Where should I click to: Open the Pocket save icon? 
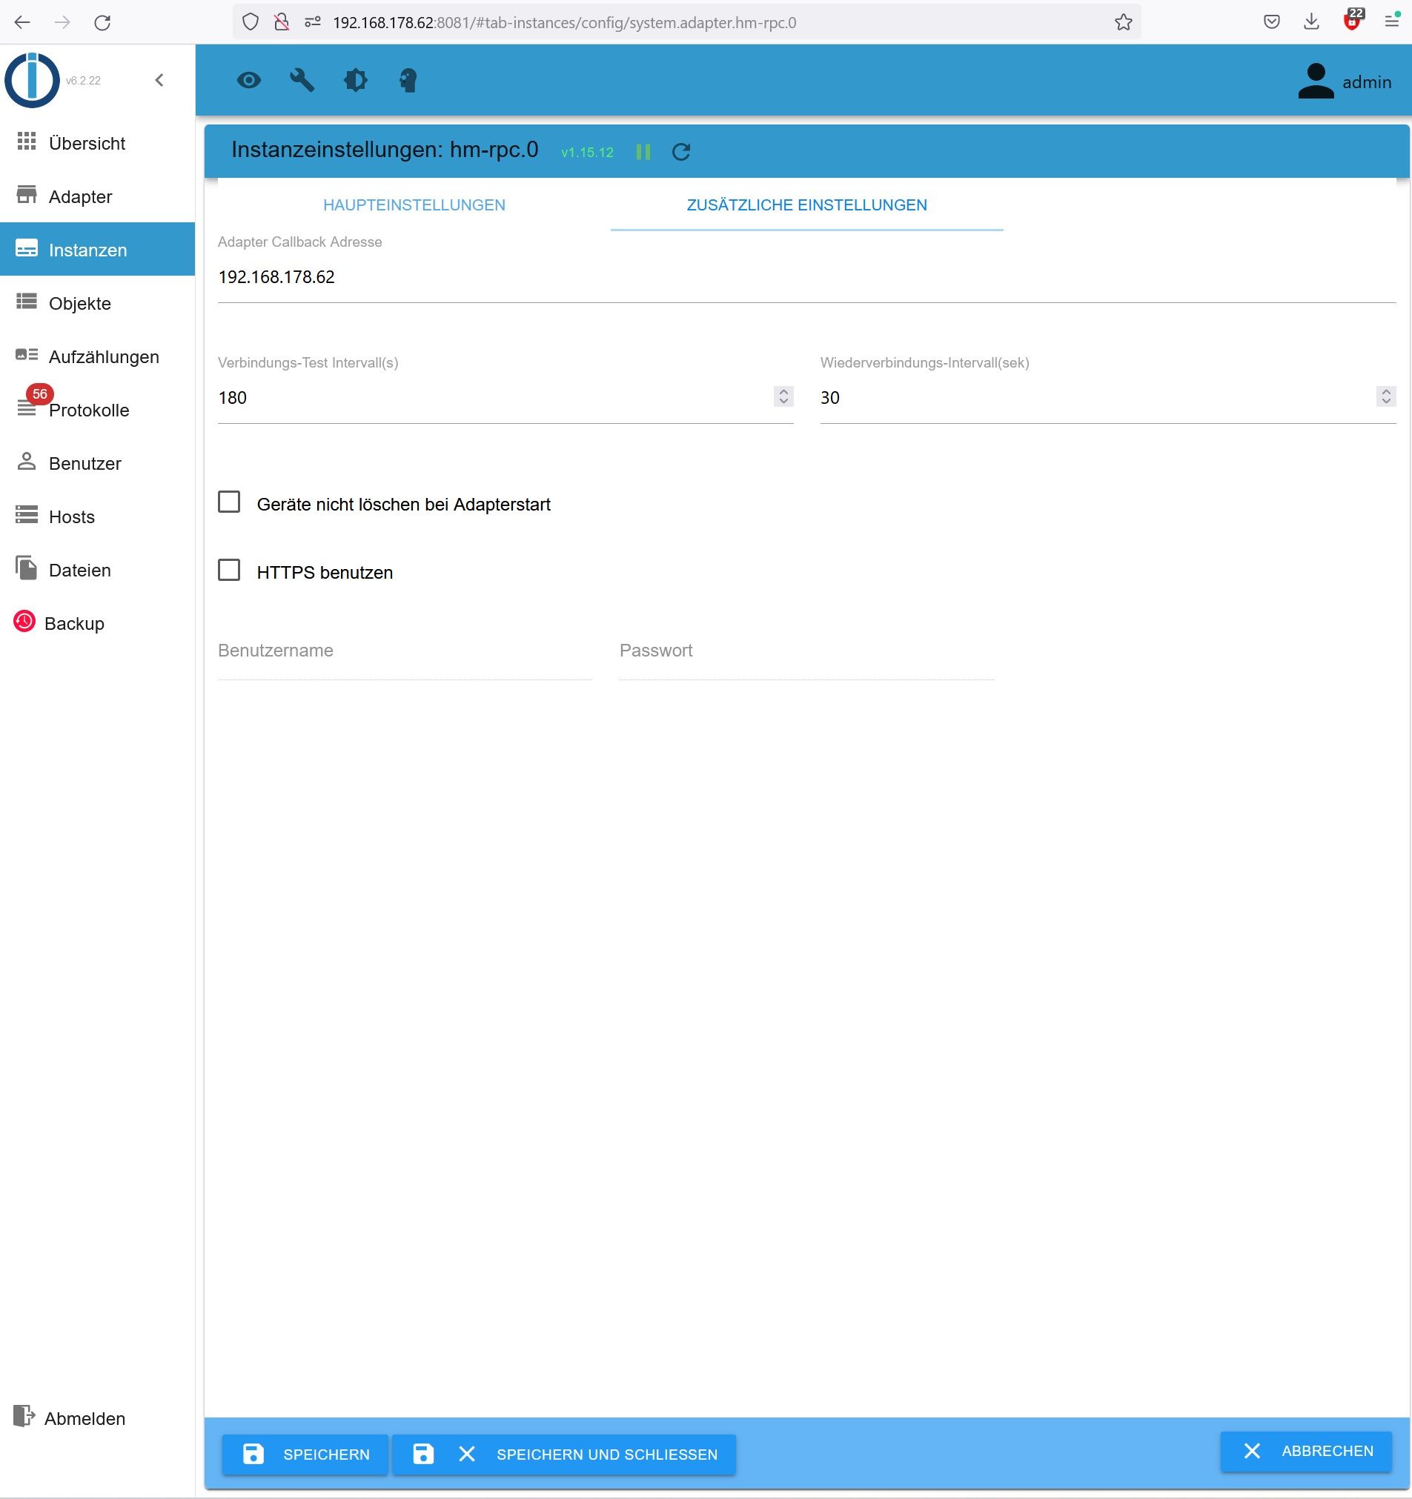tap(1272, 23)
